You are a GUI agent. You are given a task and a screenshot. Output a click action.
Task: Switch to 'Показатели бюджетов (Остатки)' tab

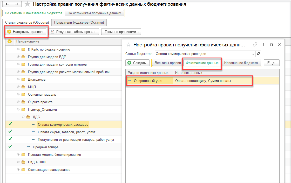(x=79, y=23)
